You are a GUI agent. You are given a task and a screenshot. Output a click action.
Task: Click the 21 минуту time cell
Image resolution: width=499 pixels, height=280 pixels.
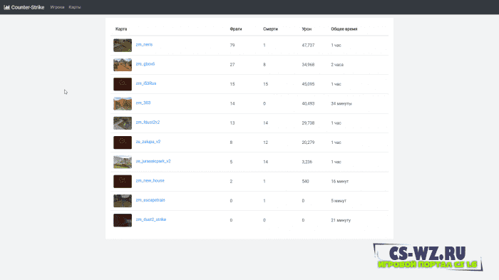341,220
